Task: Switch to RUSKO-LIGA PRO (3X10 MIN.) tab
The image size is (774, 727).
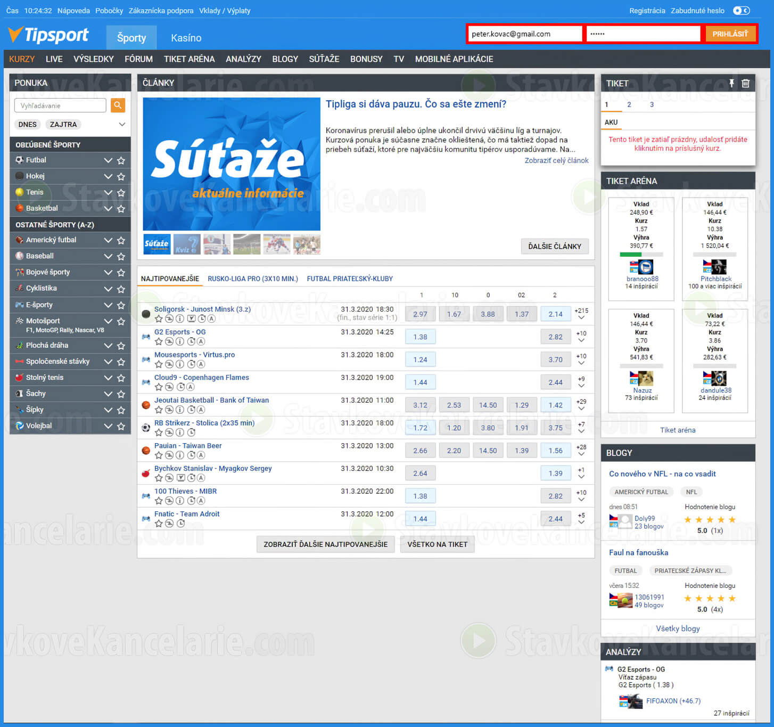Action: (x=253, y=279)
